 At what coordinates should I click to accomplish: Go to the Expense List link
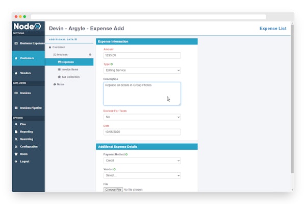(273, 28)
